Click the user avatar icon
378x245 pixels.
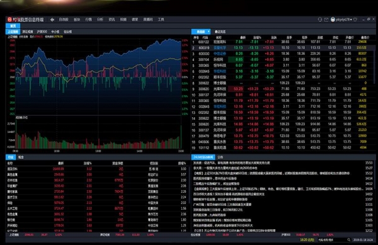tap(333, 20)
